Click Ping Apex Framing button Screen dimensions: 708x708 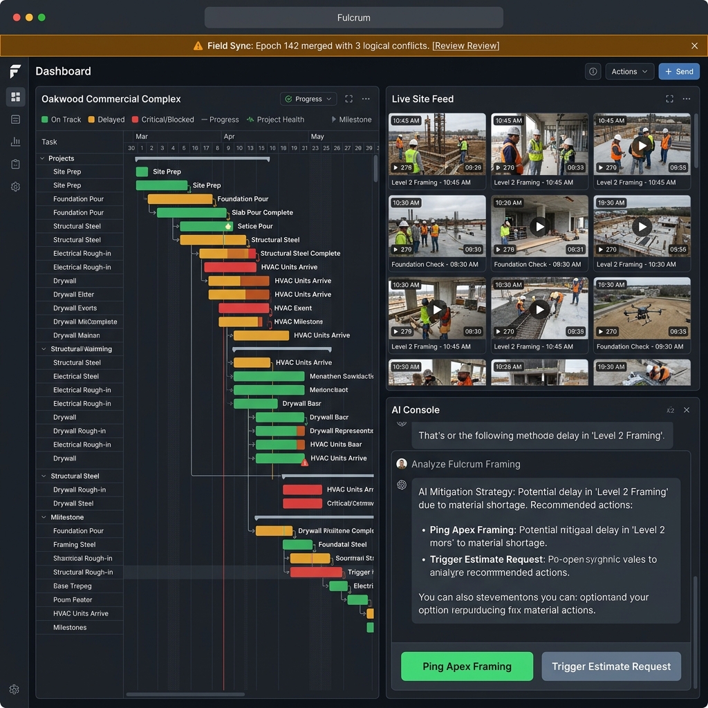[467, 666]
